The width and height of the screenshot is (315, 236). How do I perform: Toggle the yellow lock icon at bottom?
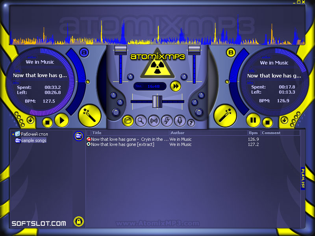click(79, 221)
